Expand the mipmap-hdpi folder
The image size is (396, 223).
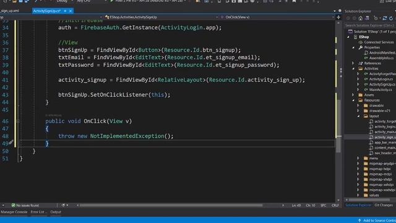pos(358,169)
